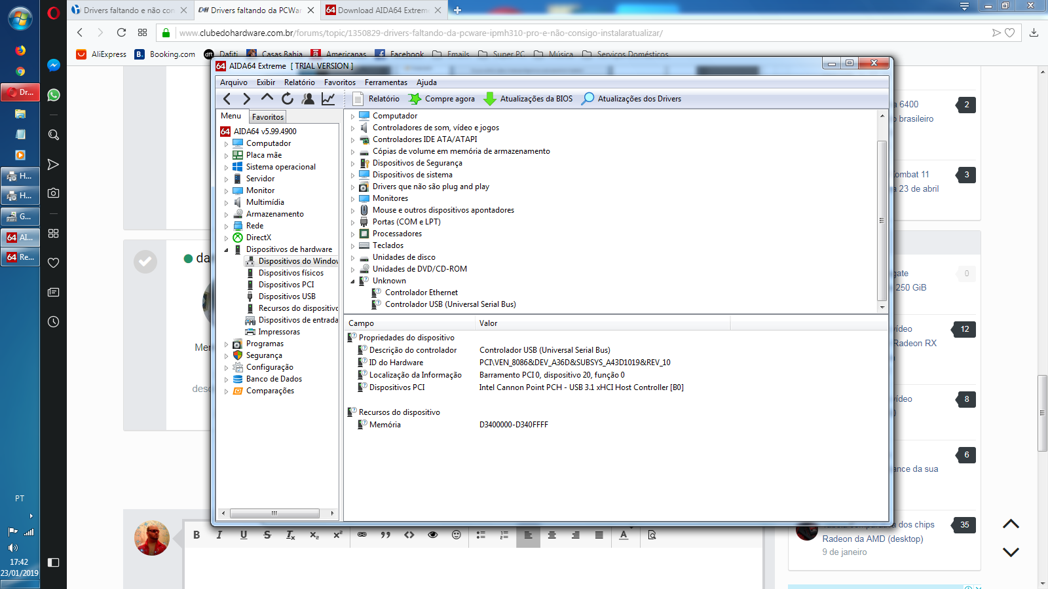
Task: Click Bold in the forum editor
Action: point(196,535)
